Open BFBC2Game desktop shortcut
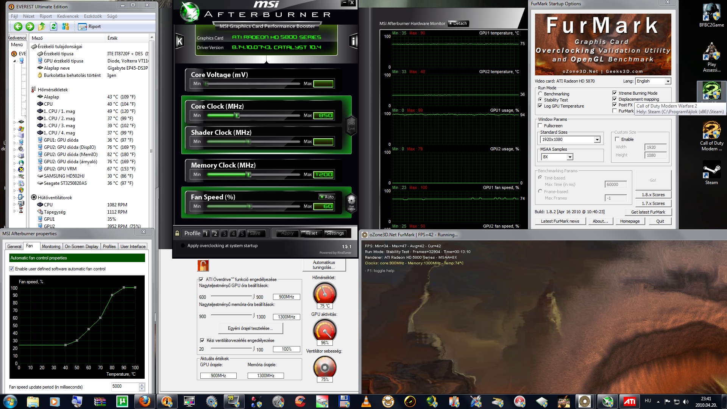 click(711, 15)
